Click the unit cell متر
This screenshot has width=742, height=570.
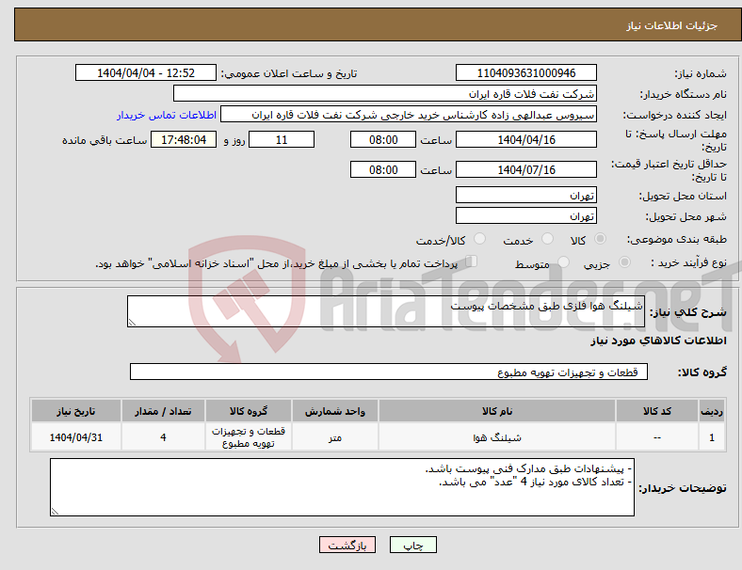coord(335,437)
